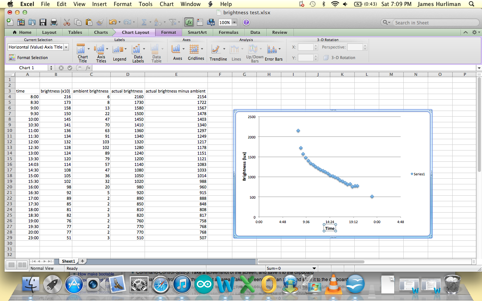
Task: Switch to Normal view button
Action: click(x=12, y=265)
